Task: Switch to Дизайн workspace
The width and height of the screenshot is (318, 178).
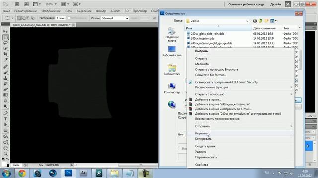Action: pos(276,4)
